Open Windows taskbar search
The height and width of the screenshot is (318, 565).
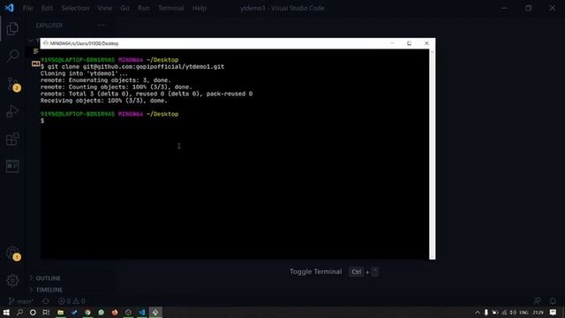(x=19, y=312)
